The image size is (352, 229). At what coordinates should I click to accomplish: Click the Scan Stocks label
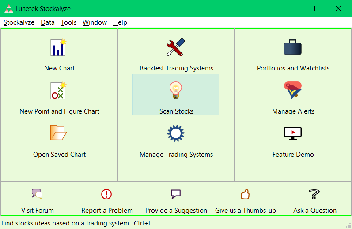(x=177, y=111)
